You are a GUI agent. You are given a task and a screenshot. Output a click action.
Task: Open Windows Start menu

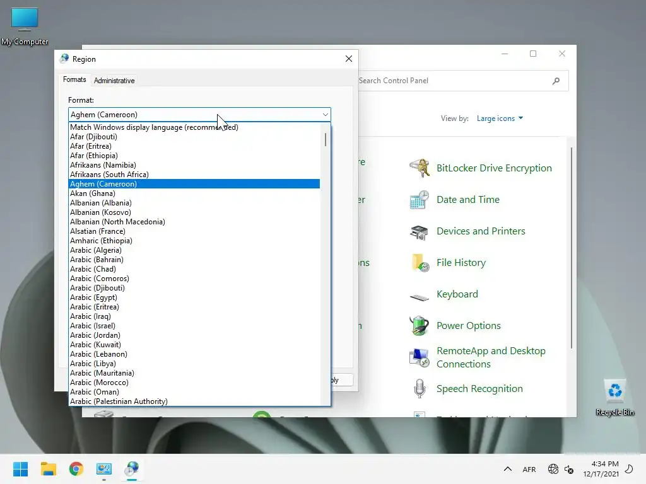point(20,469)
